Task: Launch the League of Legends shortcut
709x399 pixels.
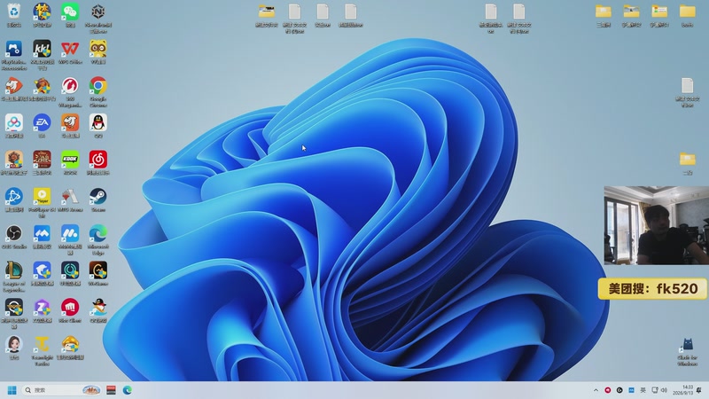Action: tap(14, 277)
